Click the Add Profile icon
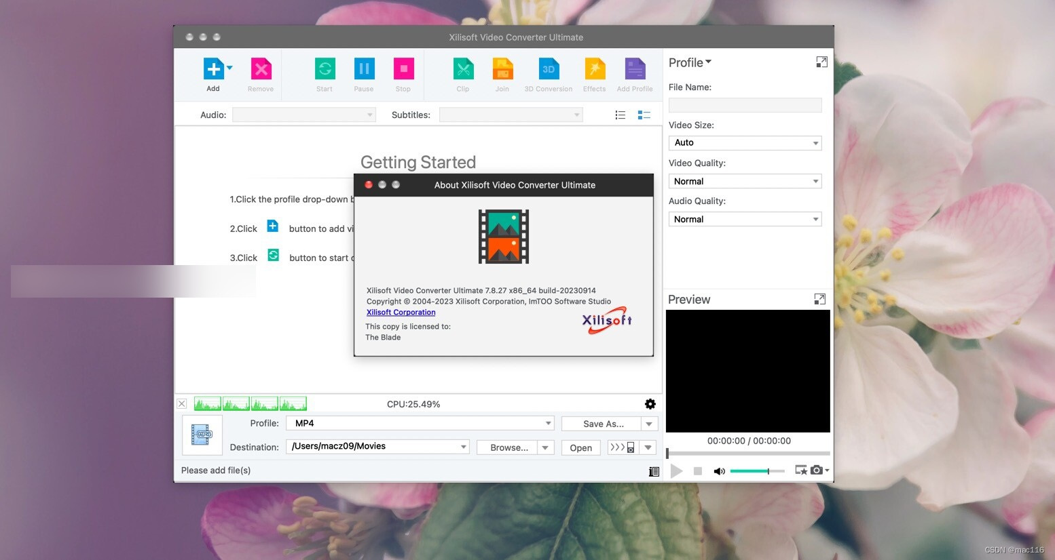 (635, 69)
